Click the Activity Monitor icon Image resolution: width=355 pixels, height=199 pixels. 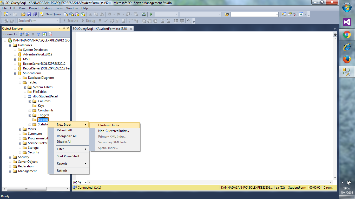point(143,14)
